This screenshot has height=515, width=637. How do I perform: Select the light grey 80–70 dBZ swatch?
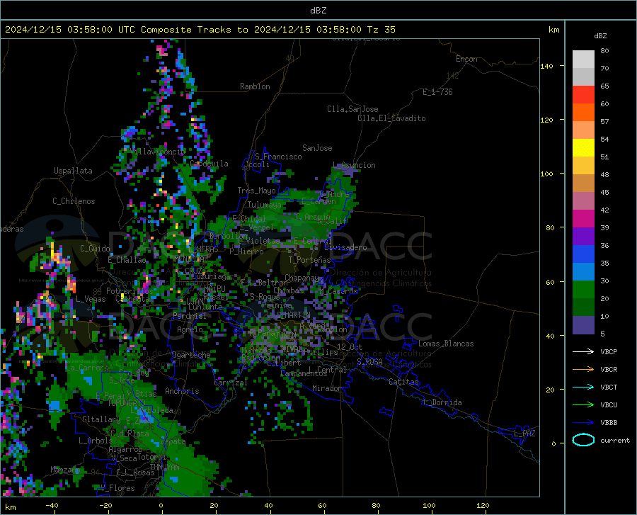coord(583,60)
